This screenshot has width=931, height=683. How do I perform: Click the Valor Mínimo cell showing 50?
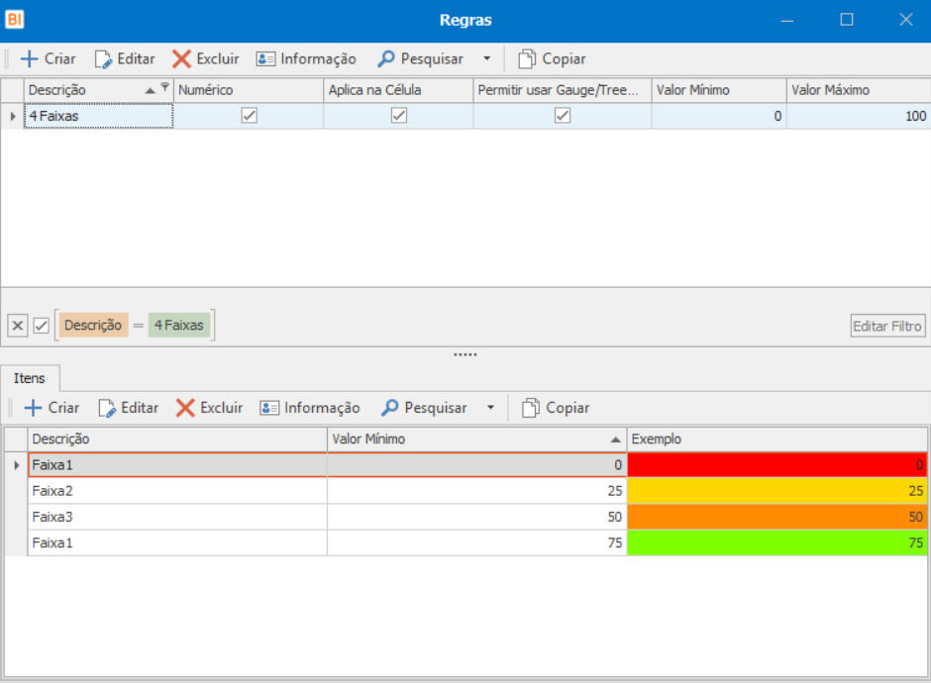476,518
